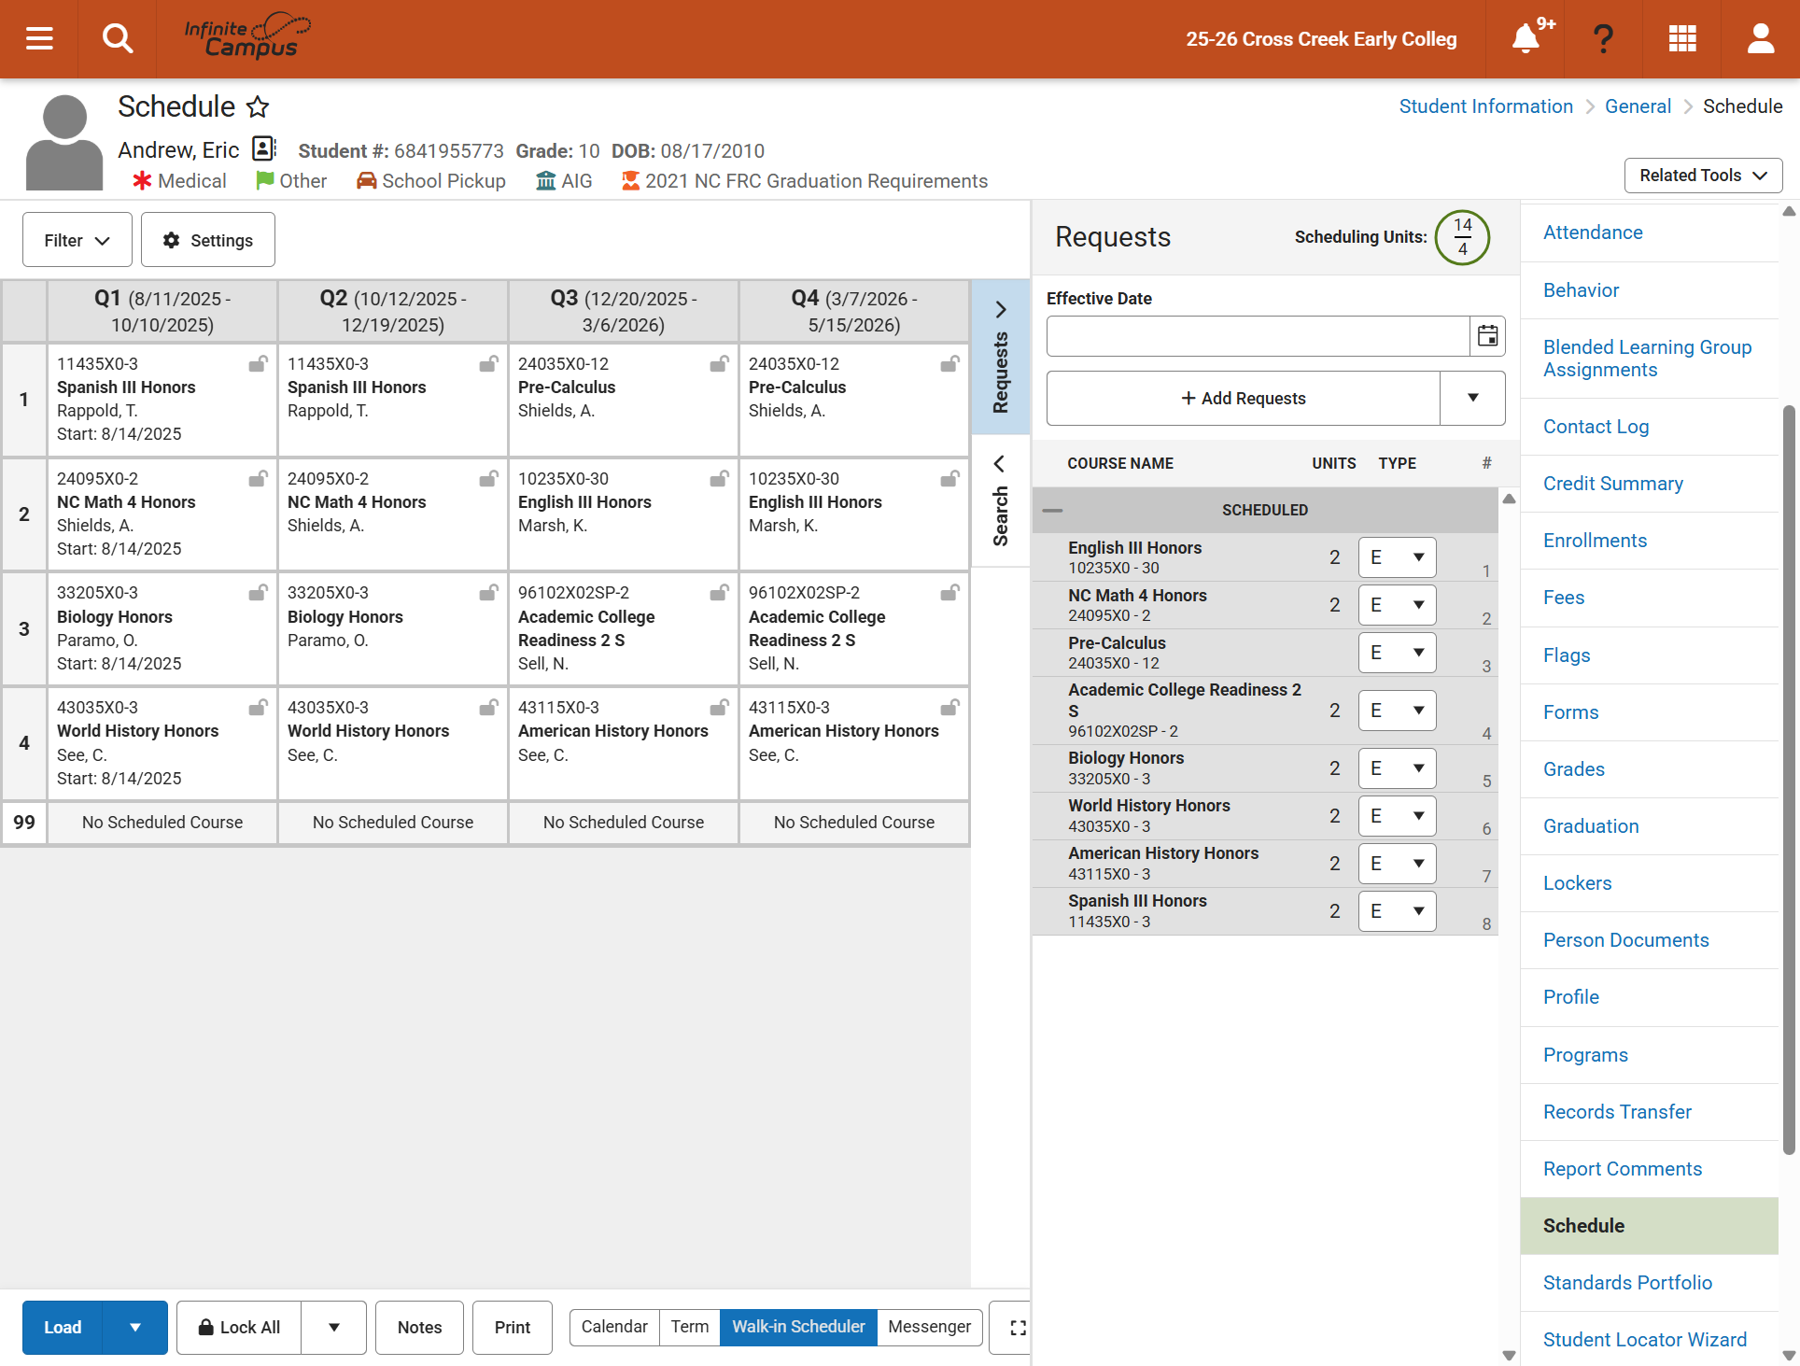Open the app switcher grid
Viewport: 1800px width, 1366px height.
point(1682,38)
